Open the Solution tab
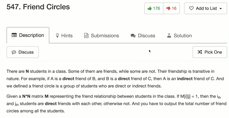The image size is (229, 118). [x=179, y=36]
